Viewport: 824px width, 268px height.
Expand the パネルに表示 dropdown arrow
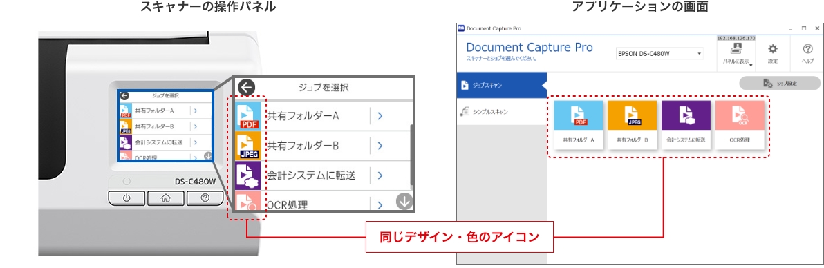point(751,66)
